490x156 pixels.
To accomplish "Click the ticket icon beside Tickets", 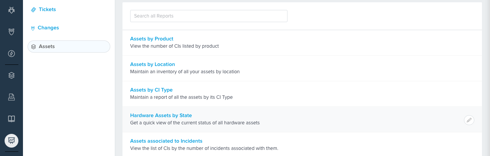I will click(x=34, y=10).
